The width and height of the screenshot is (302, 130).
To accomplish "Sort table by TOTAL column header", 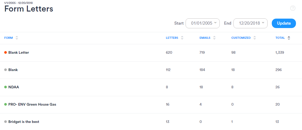I will (x=280, y=38).
